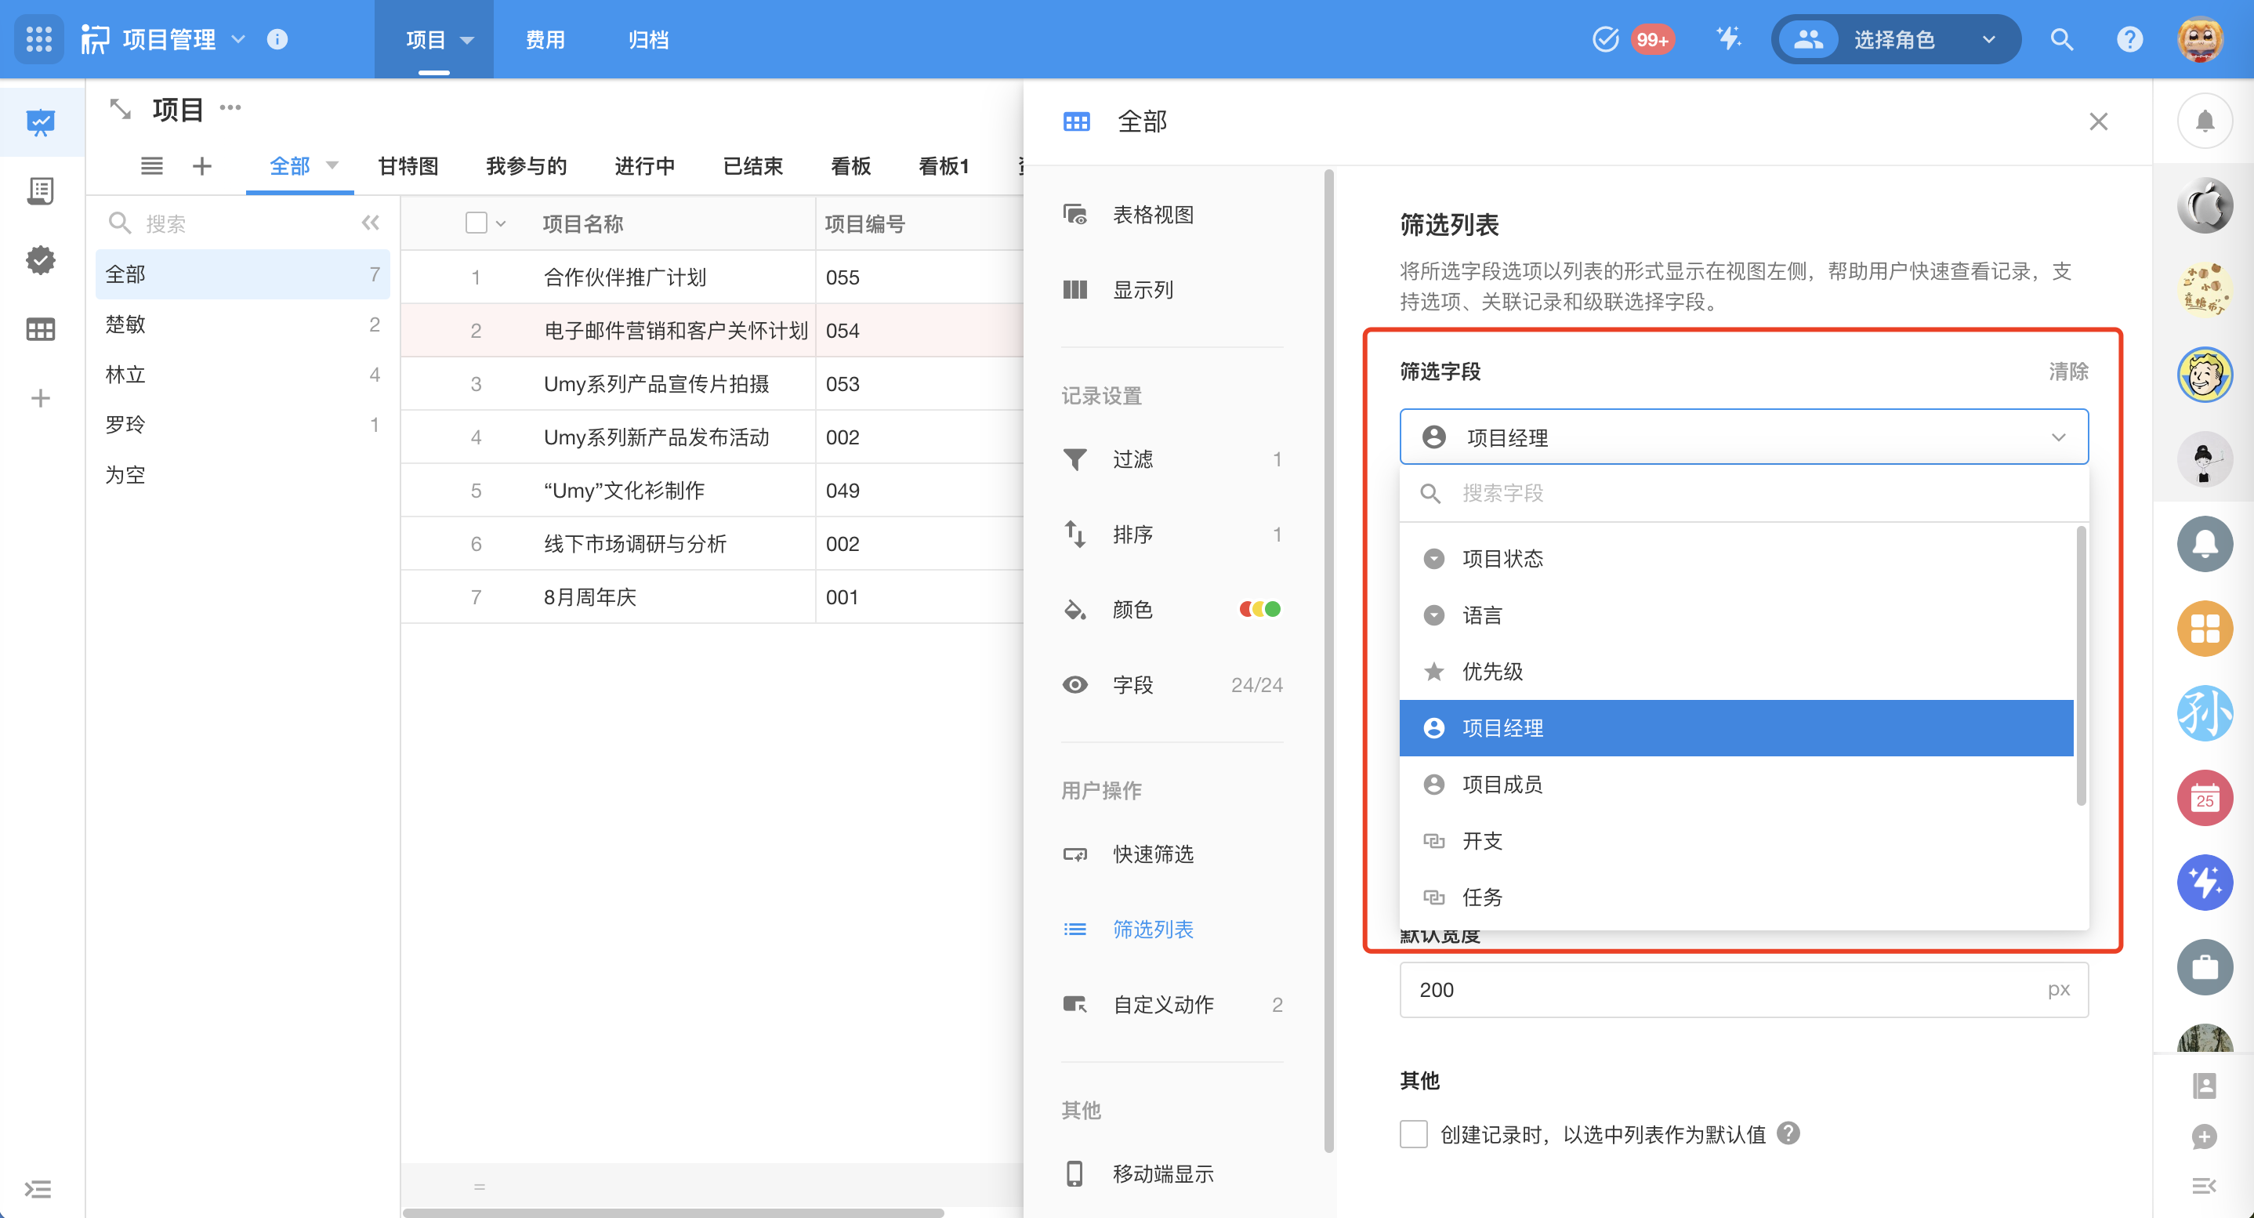Screen dimensions: 2254x1218
Task: Open 颜色 settings with colored dots
Action: click(1172, 610)
